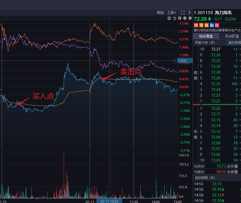Click the 委托明细 button
Viewport: 241px width, 203px height.
click(234, 43)
